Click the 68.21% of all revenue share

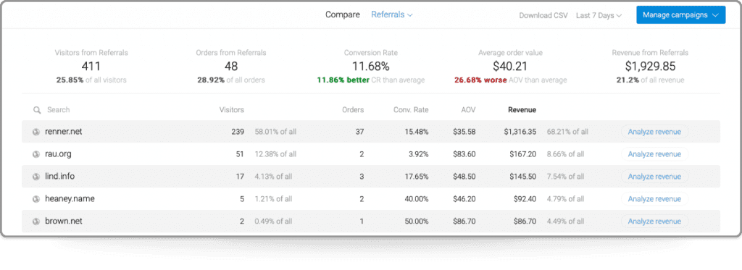pyautogui.click(x=567, y=132)
